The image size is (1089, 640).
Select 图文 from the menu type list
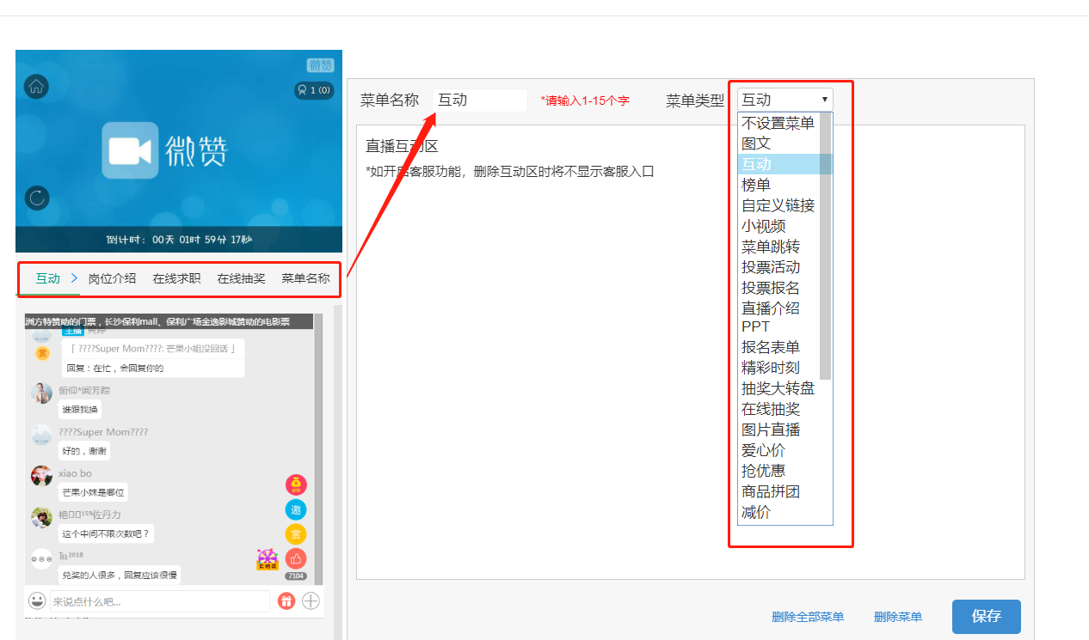pyautogui.click(x=756, y=143)
